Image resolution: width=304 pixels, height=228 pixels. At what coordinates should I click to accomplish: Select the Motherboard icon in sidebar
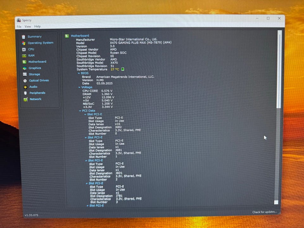click(x=24, y=62)
